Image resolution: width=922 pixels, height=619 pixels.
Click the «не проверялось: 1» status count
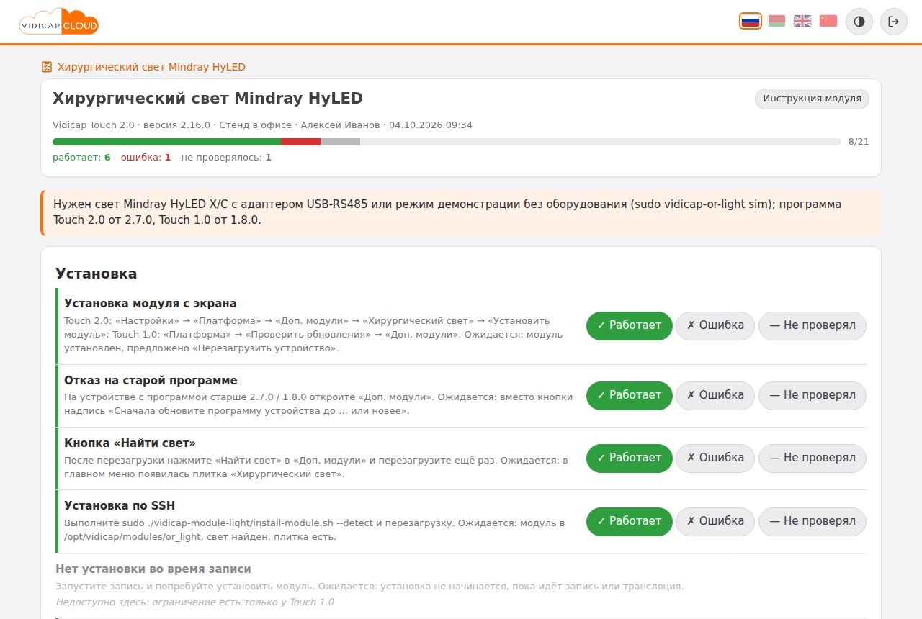coord(226,157)
